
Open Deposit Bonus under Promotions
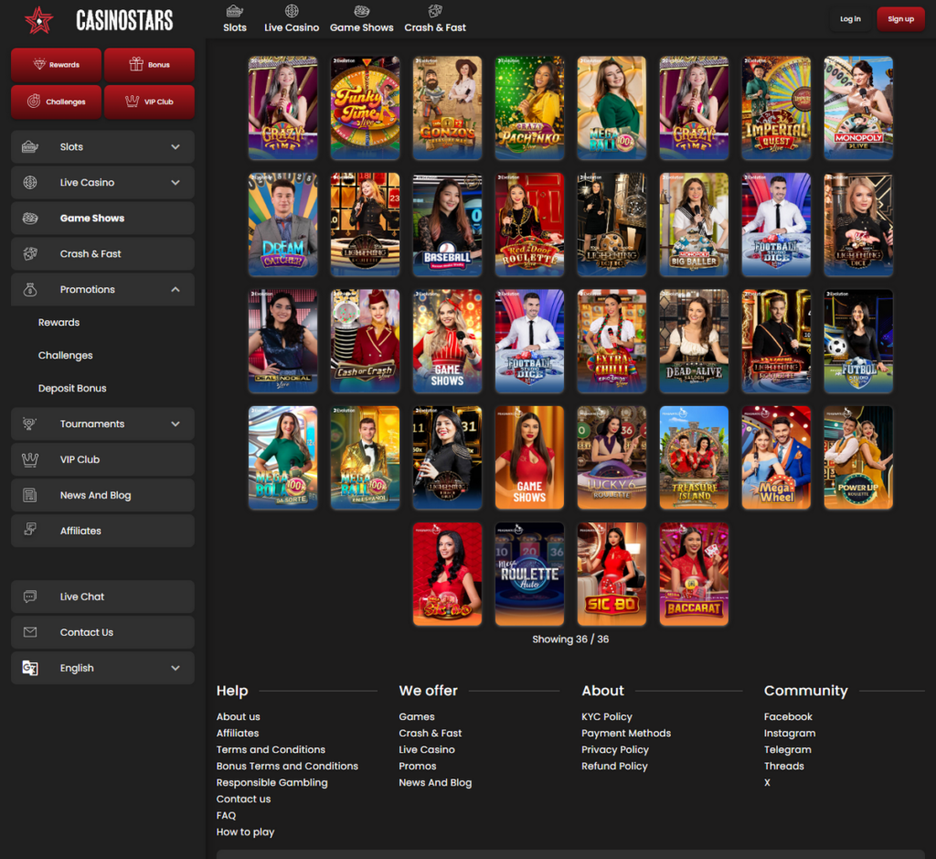pyautogui.click(x=72, y=388)
